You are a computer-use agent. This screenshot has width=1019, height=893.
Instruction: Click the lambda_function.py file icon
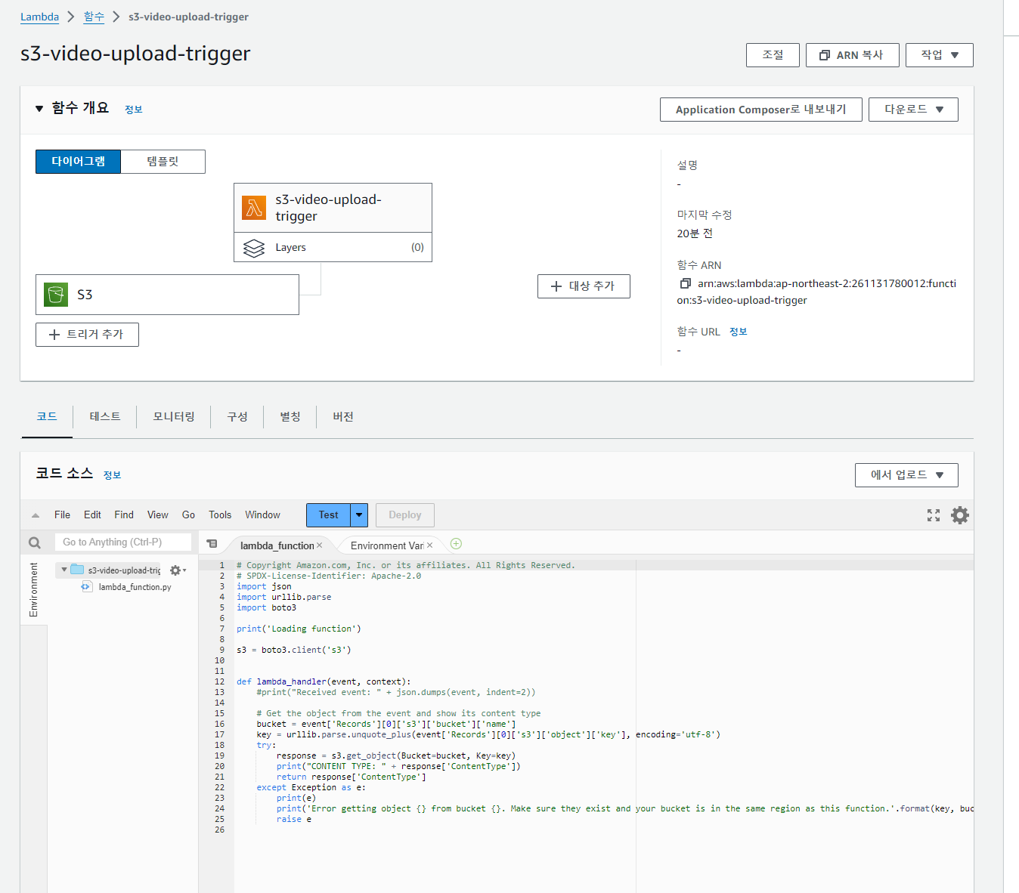(86, 587)
